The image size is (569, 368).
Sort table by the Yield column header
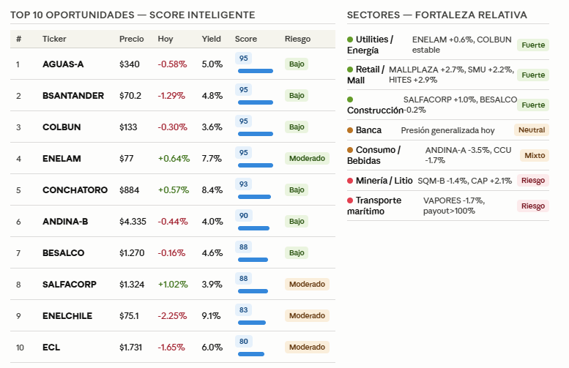click(211, 39)
